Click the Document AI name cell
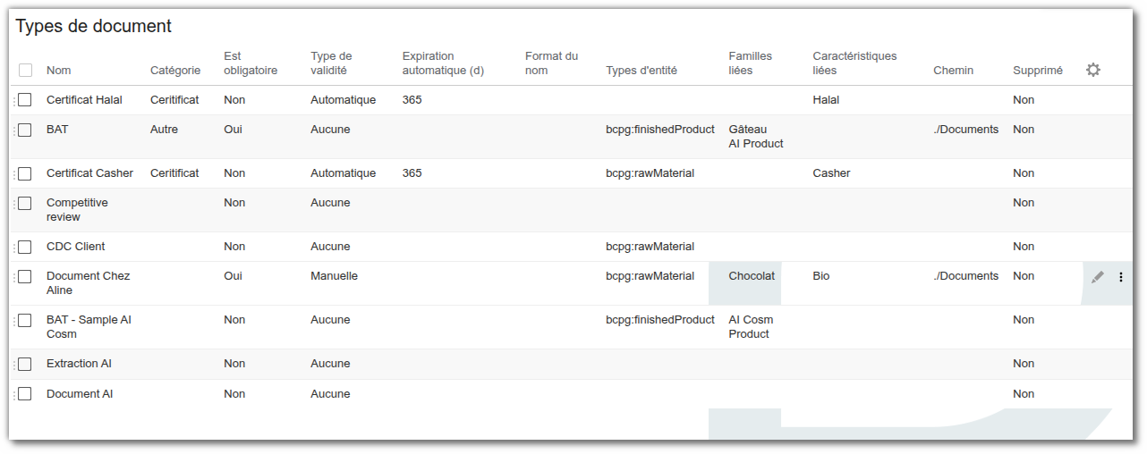Image resolution: width=1147 pixels, height=454 pixels. (80, 394)
